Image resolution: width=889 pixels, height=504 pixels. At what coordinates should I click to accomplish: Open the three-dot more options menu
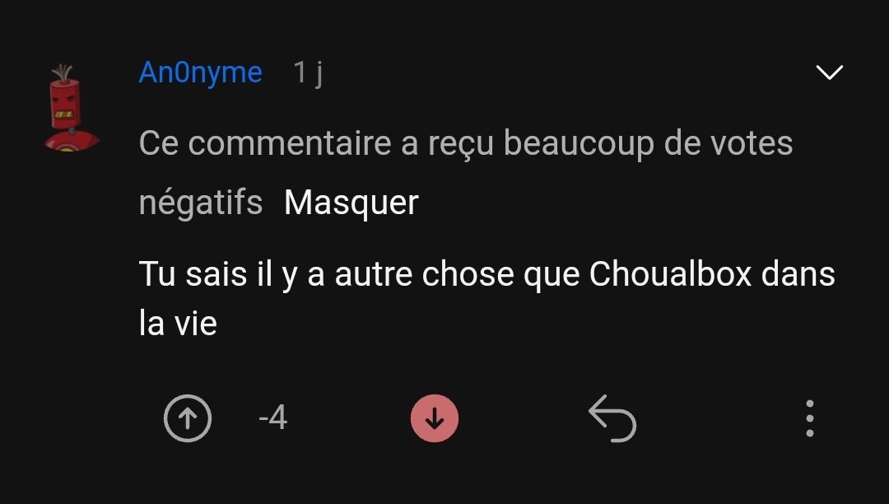pos(810,418)
